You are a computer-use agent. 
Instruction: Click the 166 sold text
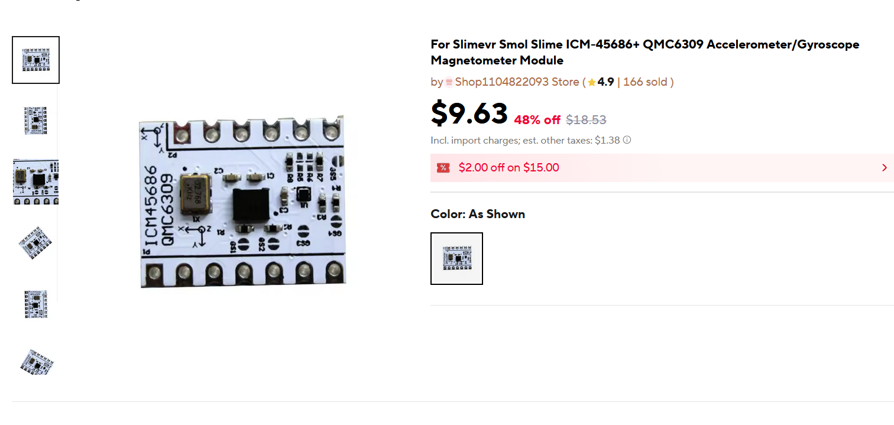[644, 82]
